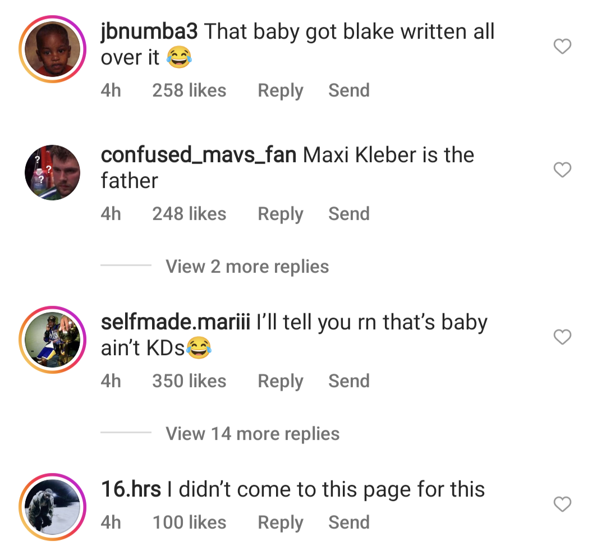The height and width of the screenshot is (551, 606).
Task: Send jbnumba3's comment to someone
Action: [349, 91]
